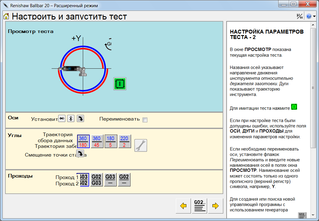The height and width of the screenshot is (221, 319).
Task: Click the Проходы section label
Action: (x=20, y=176)
